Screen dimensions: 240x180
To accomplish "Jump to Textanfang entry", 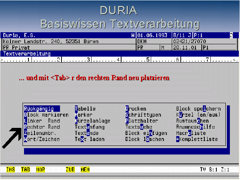I will (x=90, y=127).
